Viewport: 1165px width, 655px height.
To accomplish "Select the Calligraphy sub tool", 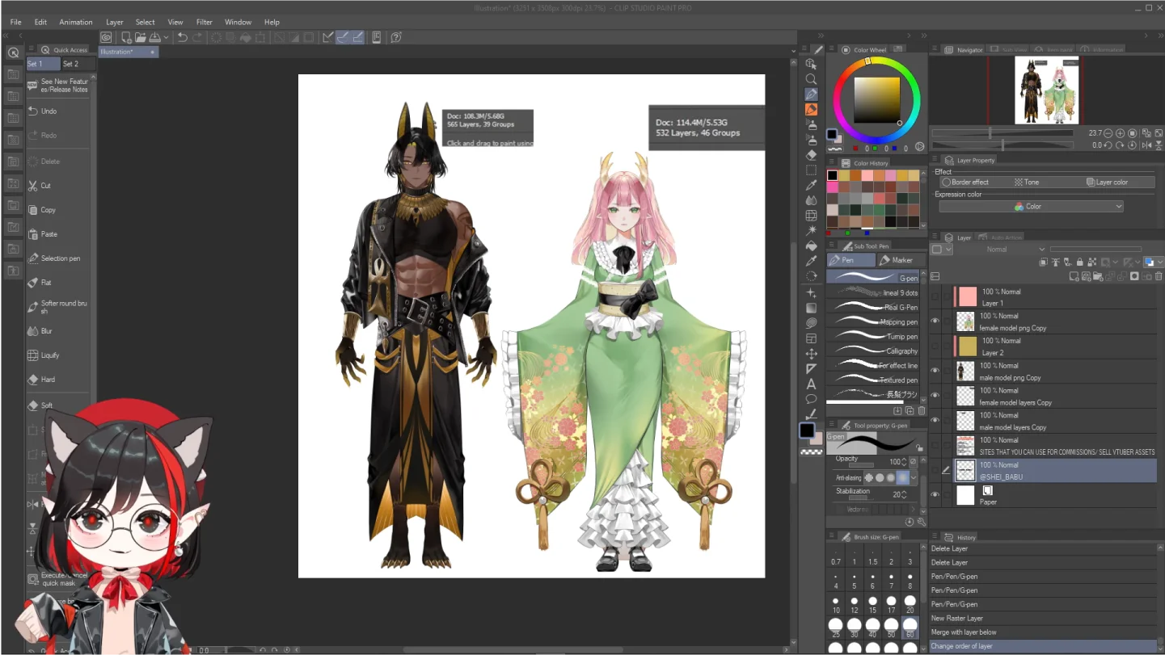I will (x=873, y=351).
